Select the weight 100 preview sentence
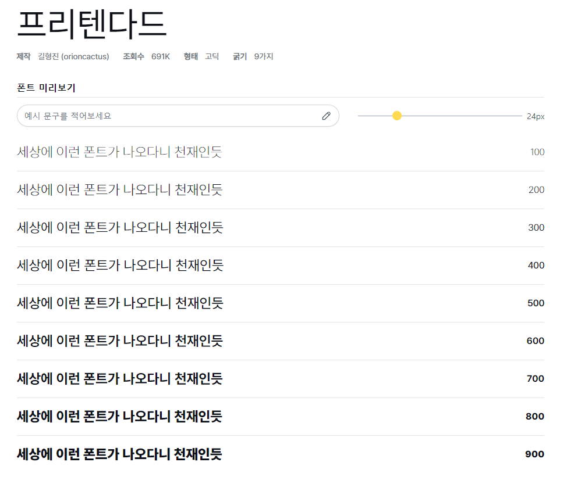567x480 pixels. [x=120, y=152]
